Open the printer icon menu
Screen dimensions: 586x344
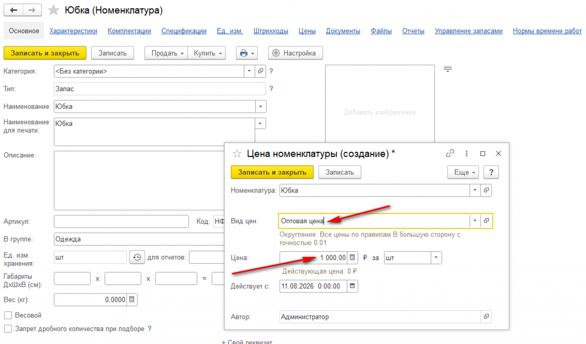[247, 53]
